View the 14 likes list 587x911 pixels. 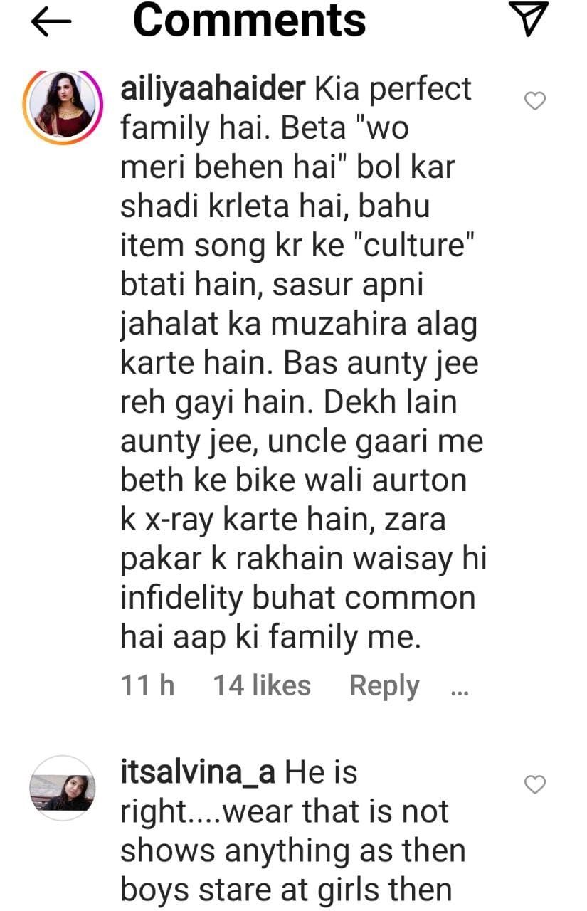tap(262, 685)
